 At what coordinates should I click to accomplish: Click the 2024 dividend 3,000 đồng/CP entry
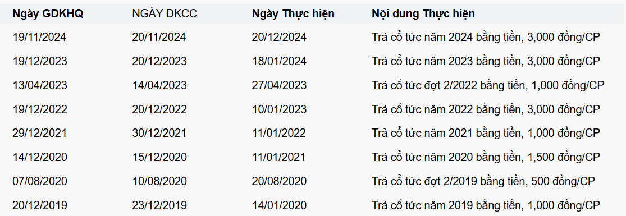(486, 37)
